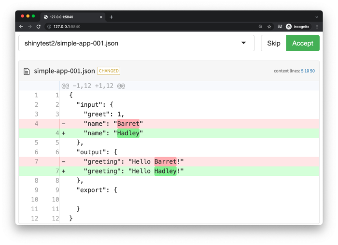This screenshot has width=338, height=245.
Task: Click the Incognito profile icon
Action: click(289, 27)
